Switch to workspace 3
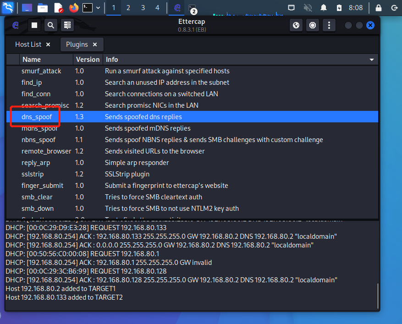402x324 pixels. coord(143,8)
